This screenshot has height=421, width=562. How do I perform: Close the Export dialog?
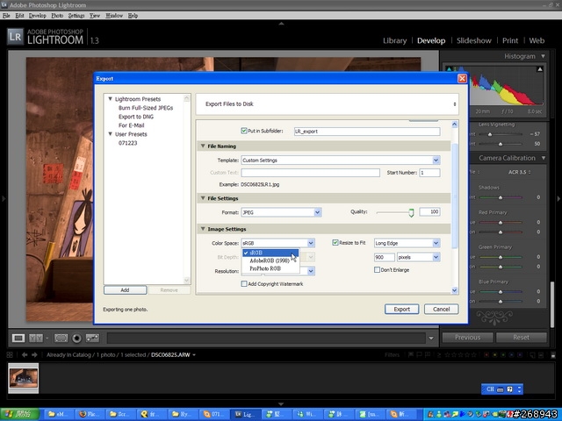coord(463,78)
